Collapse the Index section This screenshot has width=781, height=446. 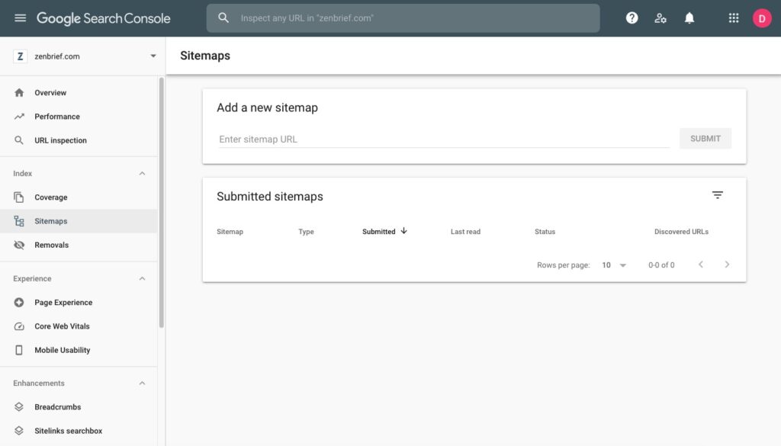(x=142, y=173)
